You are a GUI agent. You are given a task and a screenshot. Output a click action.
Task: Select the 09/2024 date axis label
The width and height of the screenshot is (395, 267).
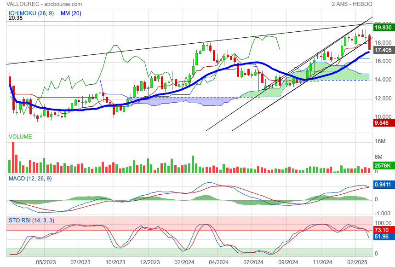[288, 262]
